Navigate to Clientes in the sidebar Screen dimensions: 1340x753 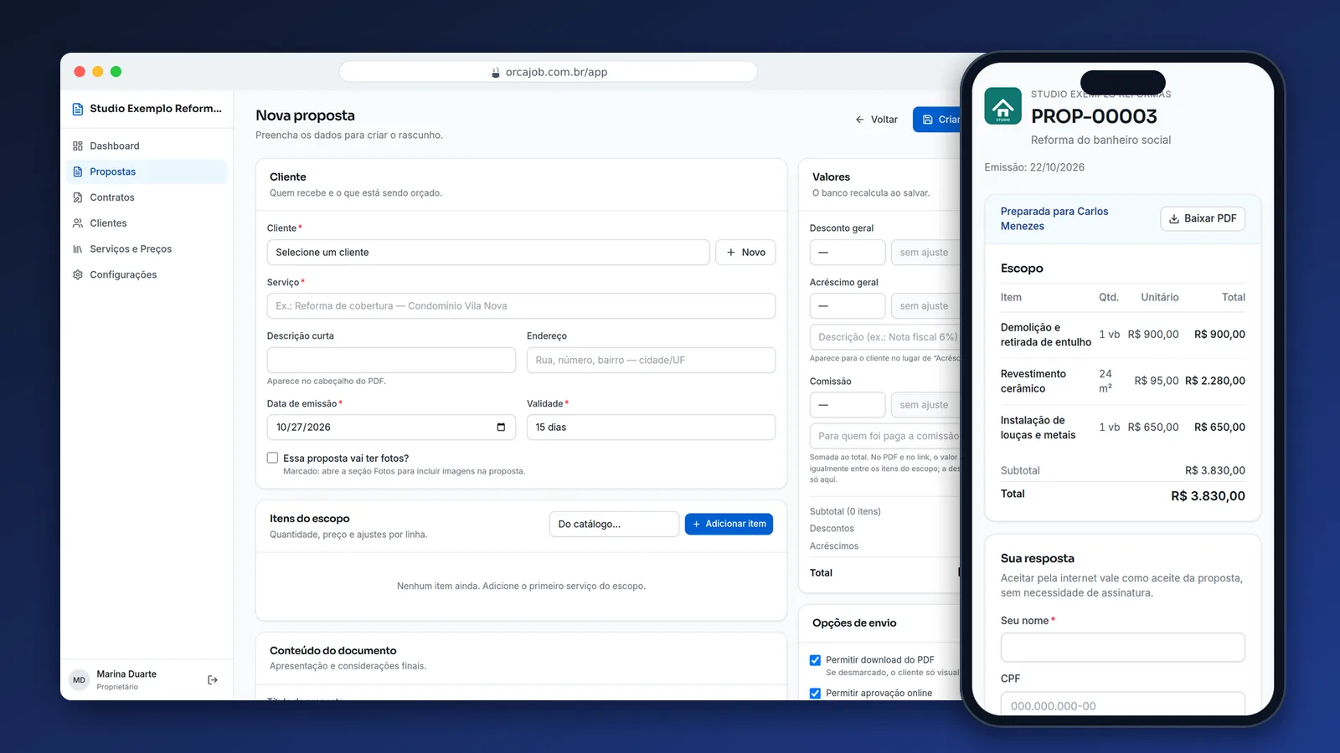coord(147,223)
